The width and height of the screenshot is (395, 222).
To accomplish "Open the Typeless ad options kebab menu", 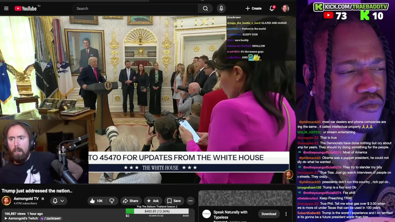I will pos(286,214).
